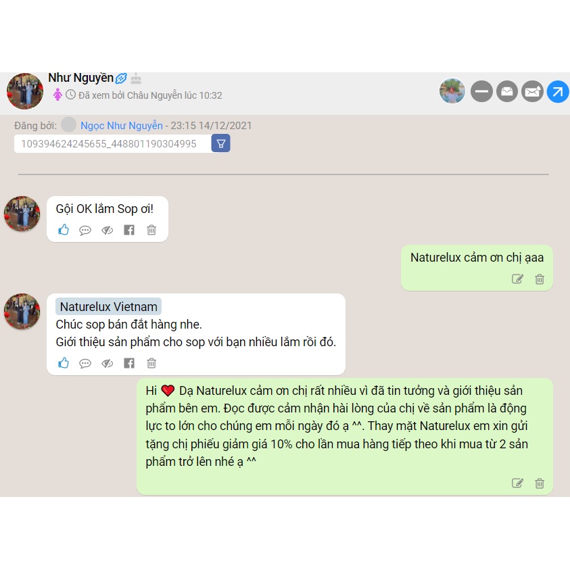Like the 'Gội OK lắm Sop ơi!' comment

point(64,230)
